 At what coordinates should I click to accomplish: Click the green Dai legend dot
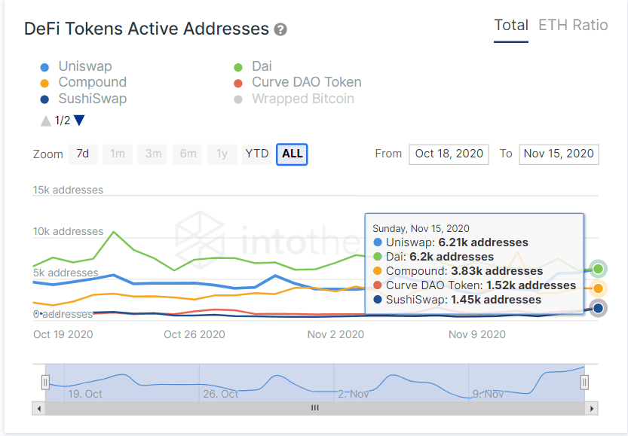240,66
